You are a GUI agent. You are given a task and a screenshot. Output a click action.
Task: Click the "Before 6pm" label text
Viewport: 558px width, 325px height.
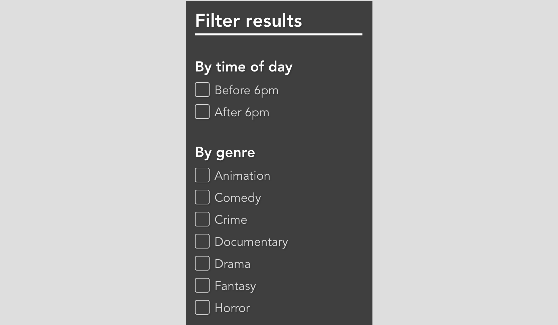point(246,90)
